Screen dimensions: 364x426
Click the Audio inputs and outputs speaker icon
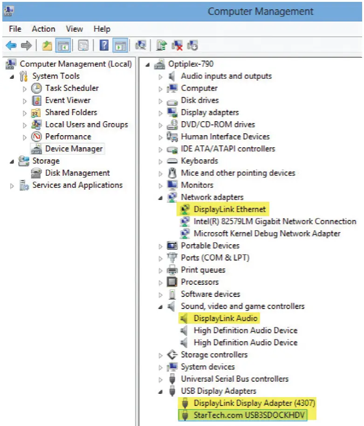coord(172,76)
